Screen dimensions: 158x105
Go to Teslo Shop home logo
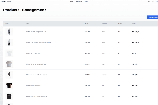[x=6, y=2]
